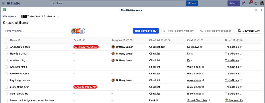Select Brittany Joiner in groceries row
265x103 pixels.
click(122, 80)
